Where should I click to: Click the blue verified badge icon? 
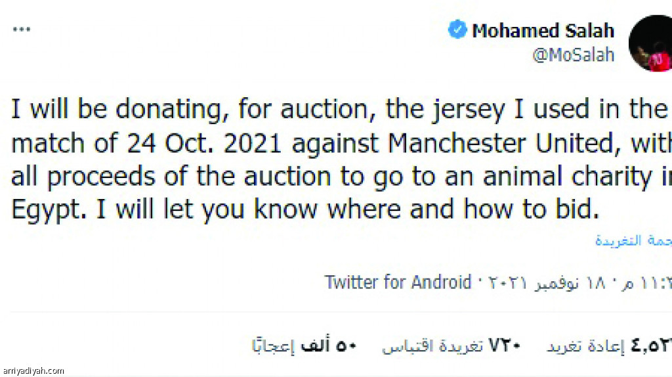tap(457, 30)
